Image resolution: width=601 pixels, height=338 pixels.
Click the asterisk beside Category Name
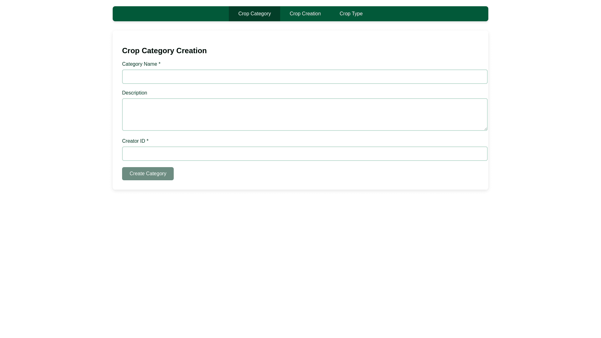[x=159, y=64]
